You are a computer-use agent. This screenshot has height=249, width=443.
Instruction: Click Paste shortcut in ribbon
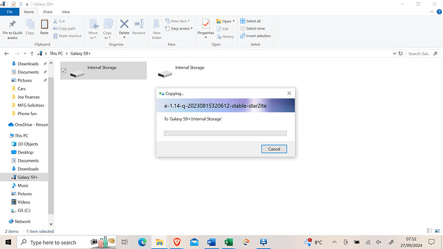click(x=67, y=36)
